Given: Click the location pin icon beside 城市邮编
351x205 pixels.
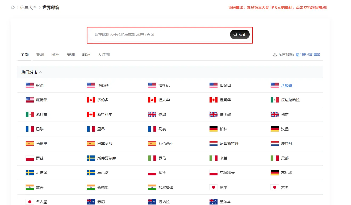Looking at the screenshot, I should (x=275, y=55).
